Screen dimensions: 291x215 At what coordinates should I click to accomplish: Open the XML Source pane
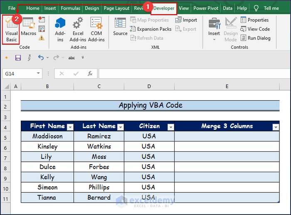pyautogui.click(x=120, y=27)
